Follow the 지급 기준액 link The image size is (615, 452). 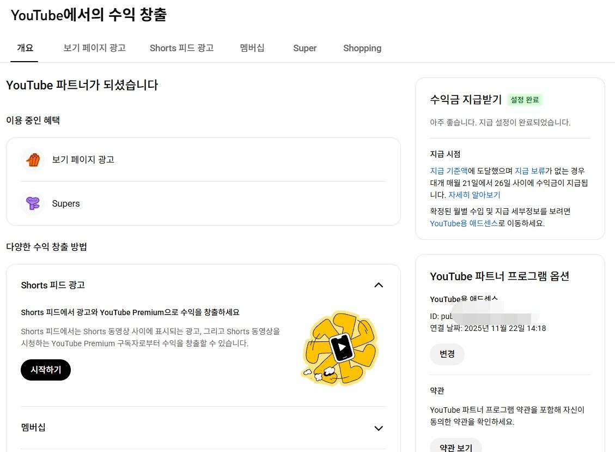tap(448, 171)
